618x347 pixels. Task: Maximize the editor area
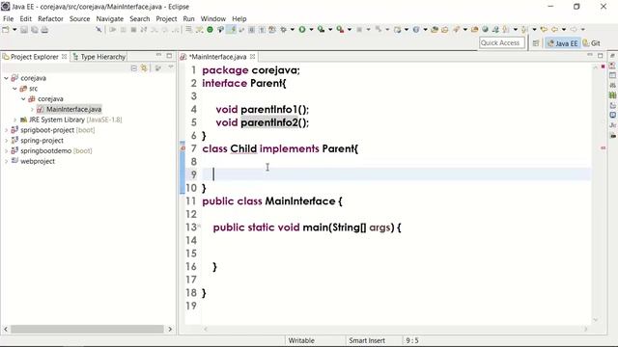601,56
